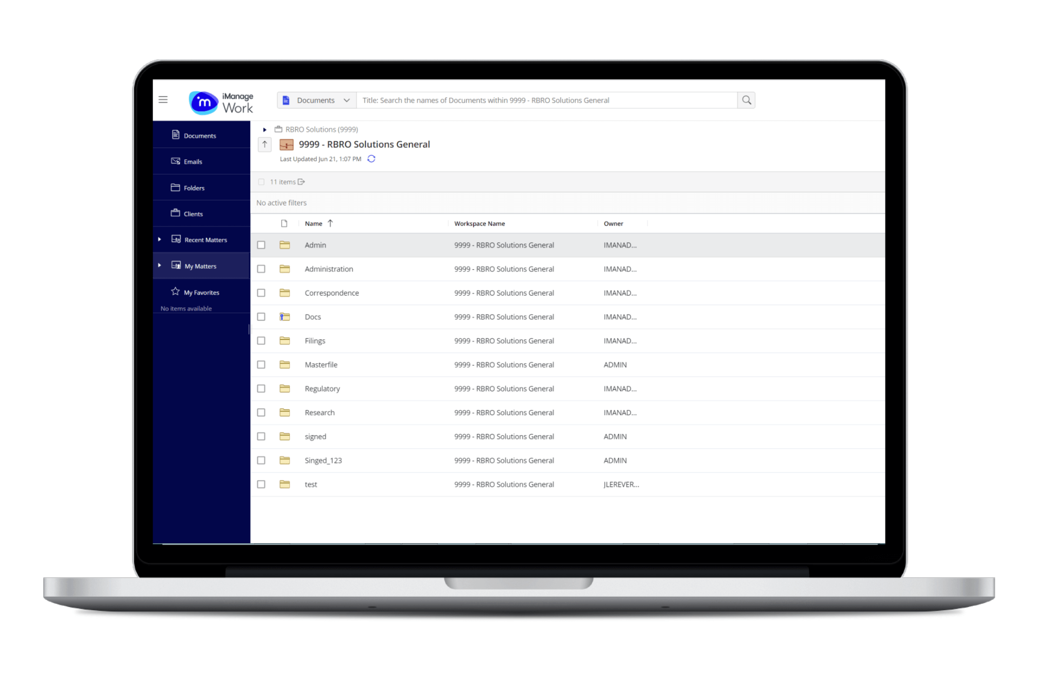The image size is (1038, 681).
Task: Click the refresh sync icon next to timestamp
Action: [x=371, y=159]
